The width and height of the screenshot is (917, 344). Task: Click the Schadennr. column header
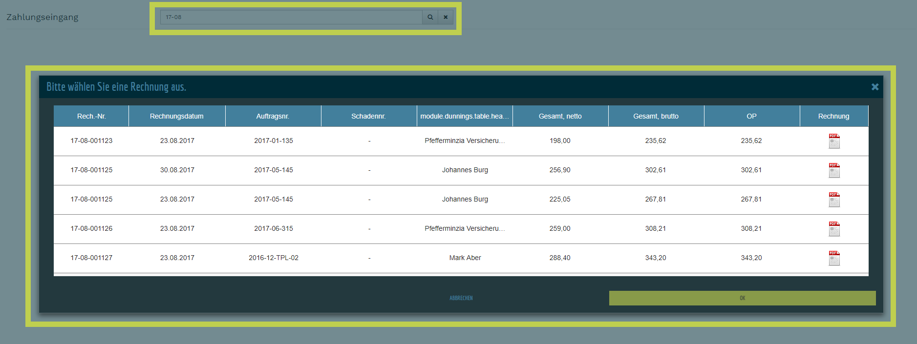368,116
